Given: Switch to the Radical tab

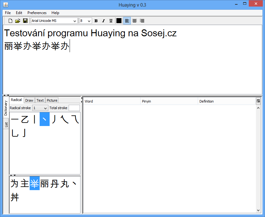Looking at the screenshot, I should (x=17, y=100).
